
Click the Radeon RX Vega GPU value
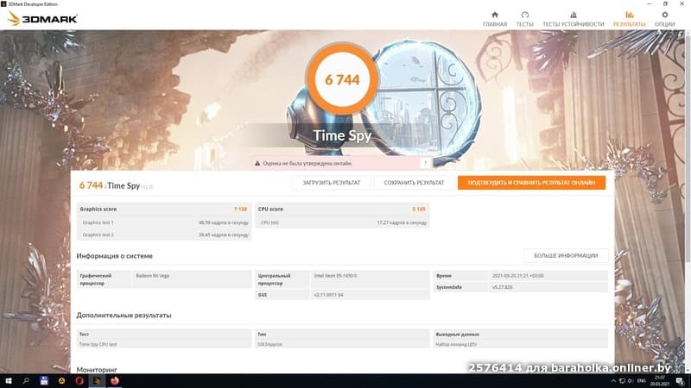tap(153, 276)
